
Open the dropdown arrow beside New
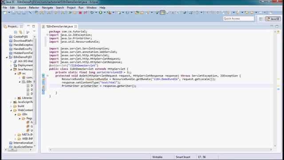9,12
